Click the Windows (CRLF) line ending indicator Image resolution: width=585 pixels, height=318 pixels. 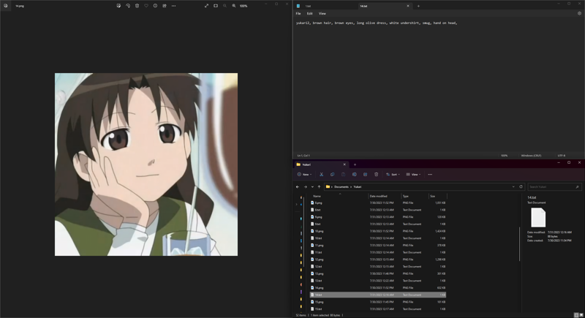pos(532,156)
